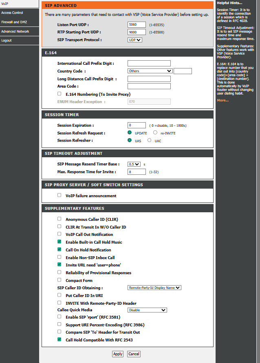This screenshot has width=260, height=363.
Task: Open SIP Caller ID Obtaining dropdown
Action: pos(154,288)
